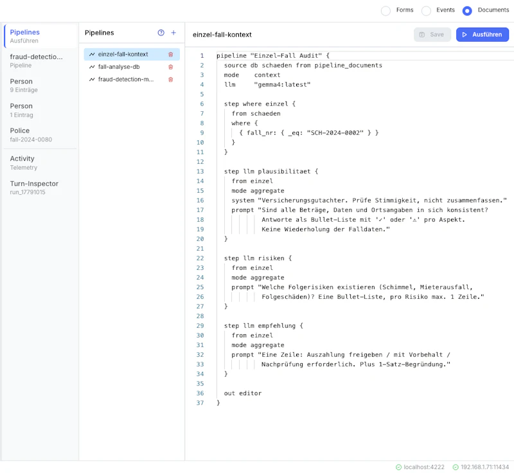Delete the einzel-fall-kontext pipeline trash icon

pos(170,55)
